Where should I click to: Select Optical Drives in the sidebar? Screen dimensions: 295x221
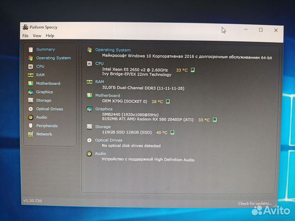(50, 109)
